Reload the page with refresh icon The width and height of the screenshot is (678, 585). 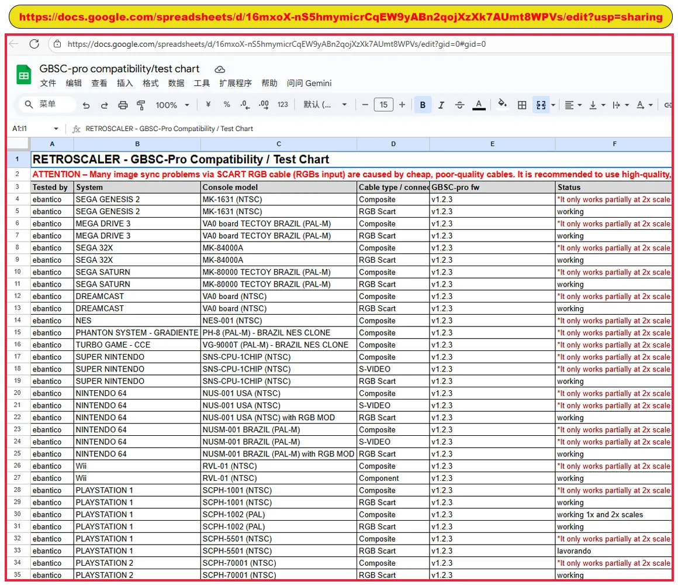tap(34, 44)
